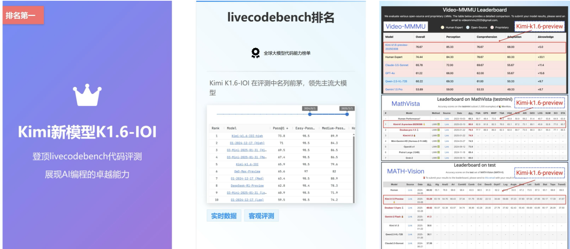
Task: Click the 客观评测 button
Action: point(261,216)
